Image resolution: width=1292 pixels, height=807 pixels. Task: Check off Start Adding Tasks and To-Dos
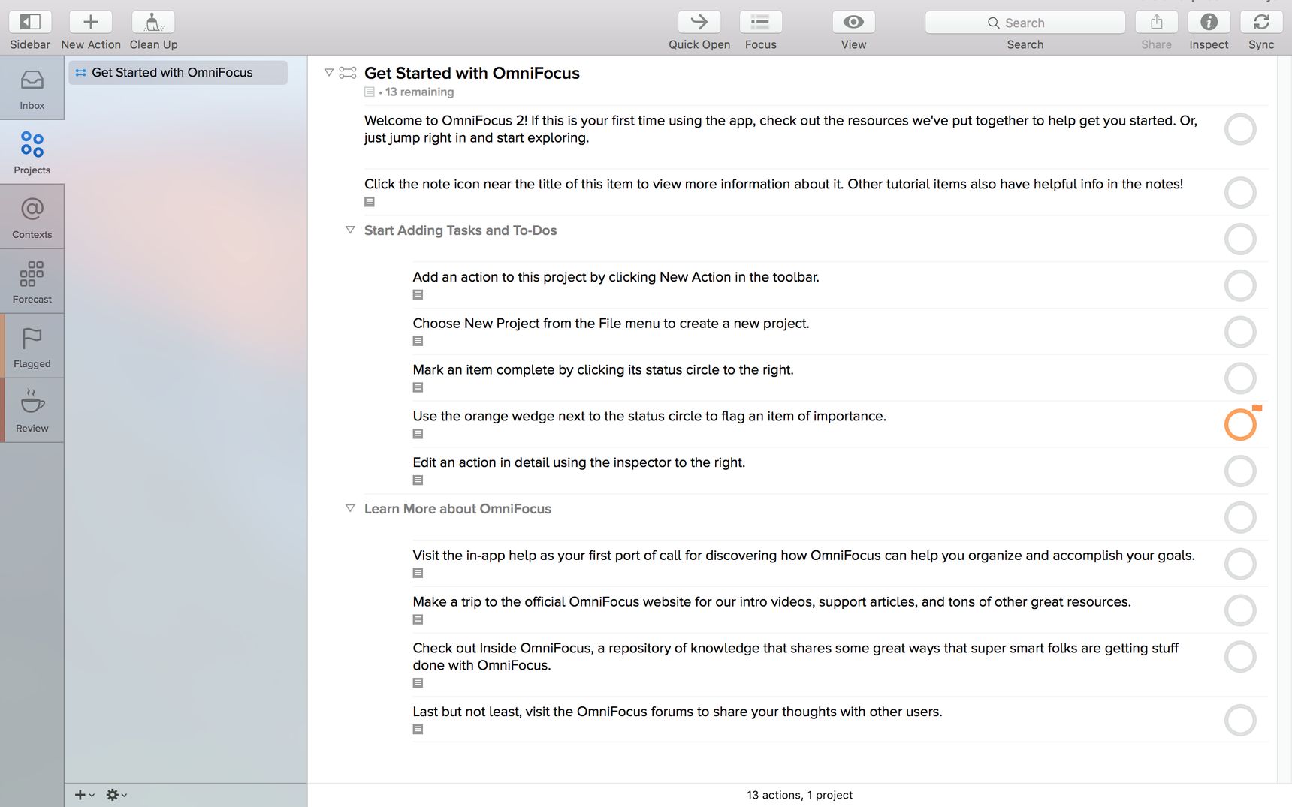[x=1240, y=239]
